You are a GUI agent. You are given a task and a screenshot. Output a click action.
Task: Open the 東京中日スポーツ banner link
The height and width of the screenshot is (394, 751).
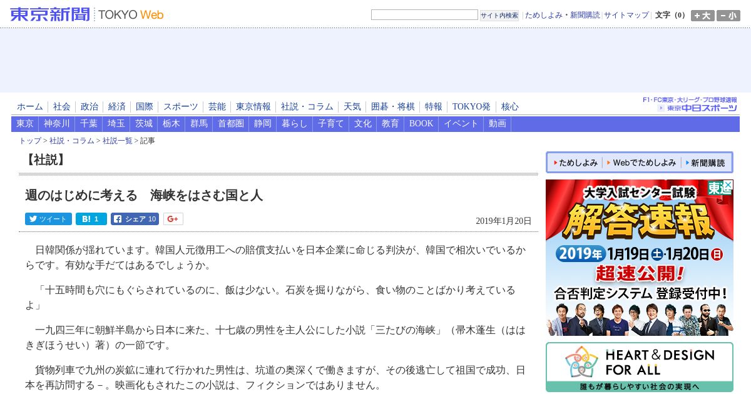pyautogui.click(x=690, y=104)
